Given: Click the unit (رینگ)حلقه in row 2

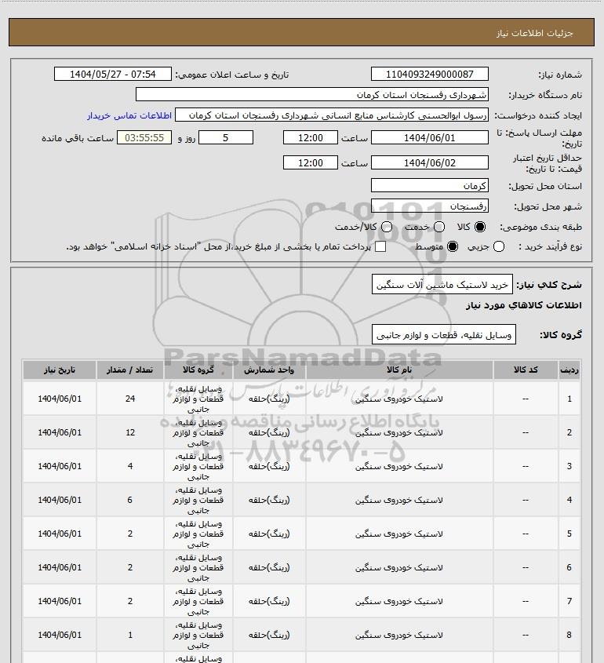Looking at the screenshot, I should pyautogui.click(x=269, y=432).
